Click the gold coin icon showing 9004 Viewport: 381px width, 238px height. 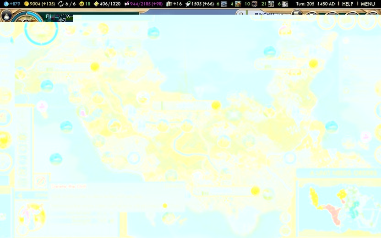click(27, 4)
